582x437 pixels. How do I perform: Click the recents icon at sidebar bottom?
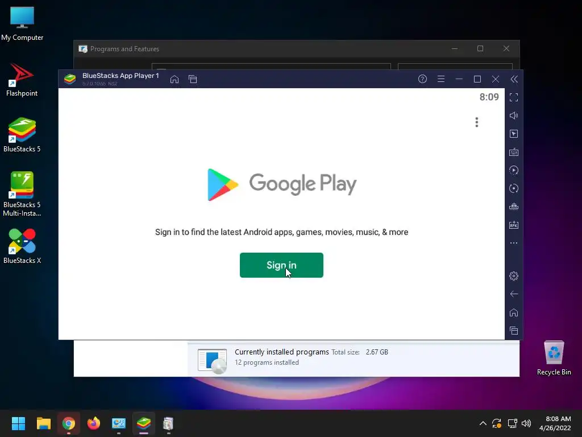tap(514, 331)
